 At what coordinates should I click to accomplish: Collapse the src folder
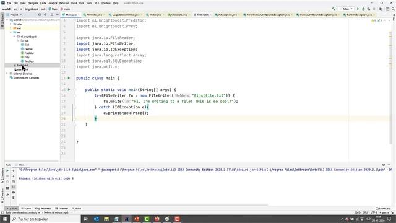11,32
